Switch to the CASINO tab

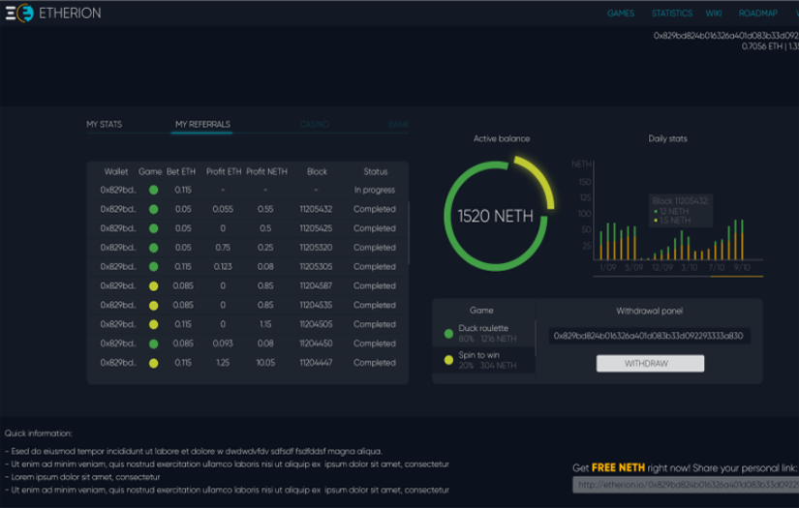[315, 124]
